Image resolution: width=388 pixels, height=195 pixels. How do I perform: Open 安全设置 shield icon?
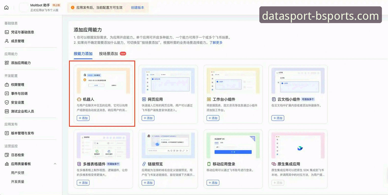(7, 102)
